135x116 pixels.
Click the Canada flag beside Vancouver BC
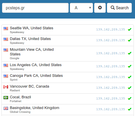point(6,87)
